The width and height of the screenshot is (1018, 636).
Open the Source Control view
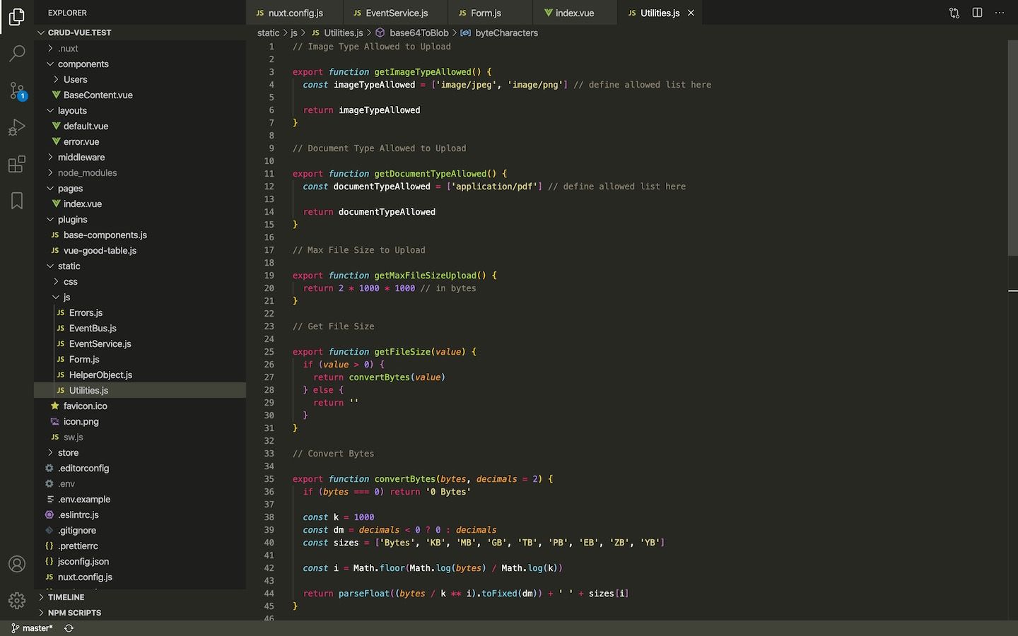tap(17, 90)
